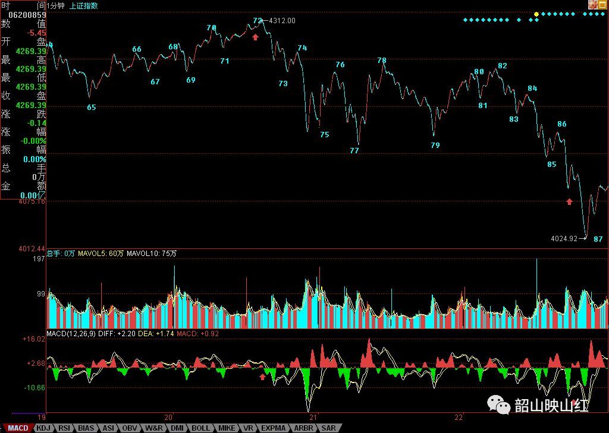Click wave label 76 on the chart
This screenshot has width=609, height=433.
(340, 64)
